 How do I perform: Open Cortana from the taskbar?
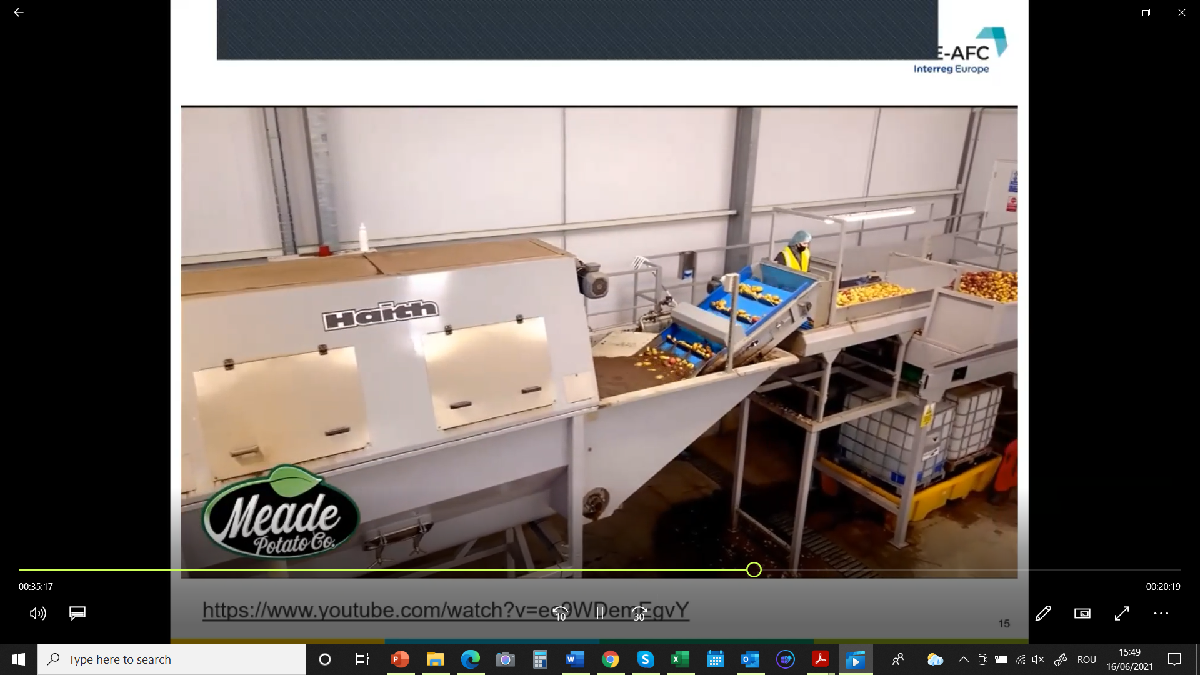click(x=325, y=659)
